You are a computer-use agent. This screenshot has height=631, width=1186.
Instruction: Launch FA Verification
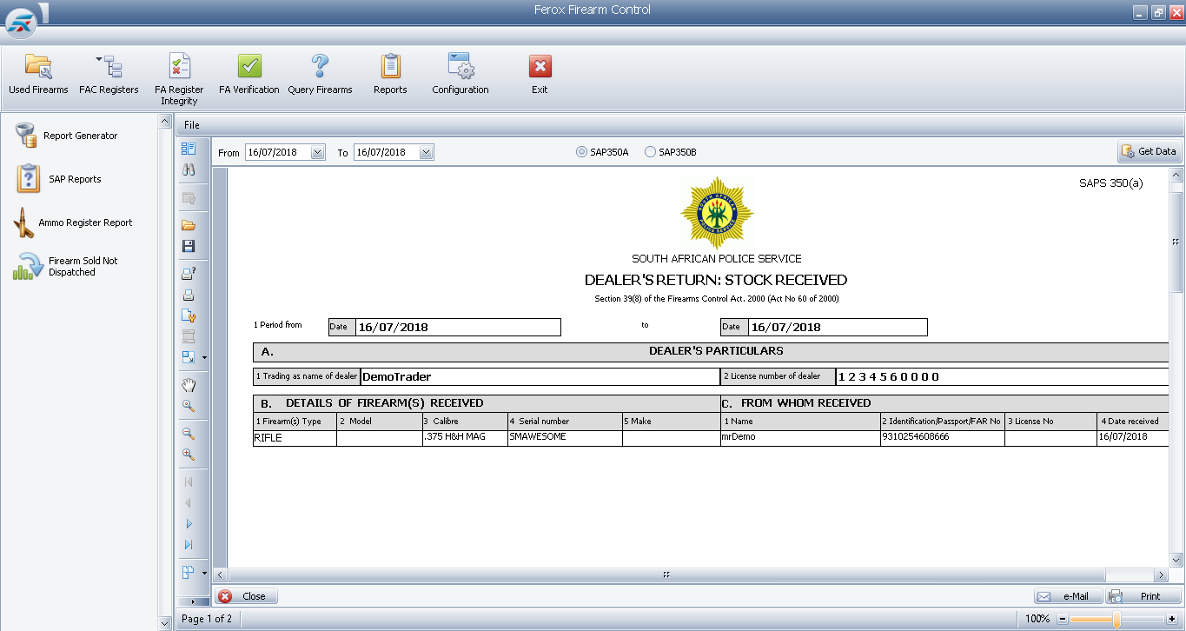pos(249,75)
